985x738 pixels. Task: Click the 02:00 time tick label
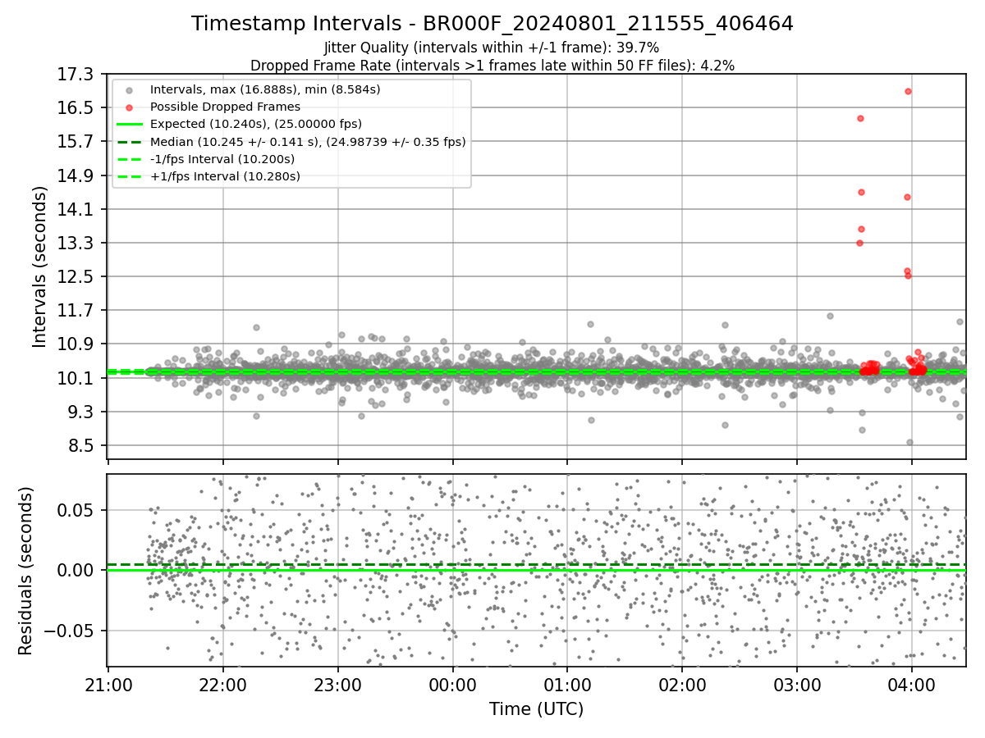point(682,684)
